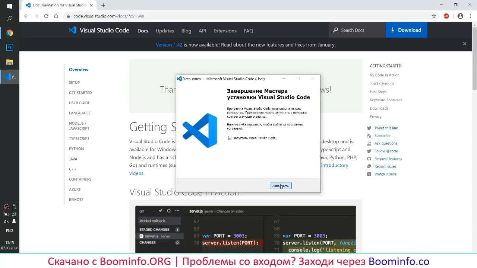Open REMOTE section in sidebar
The width and height of the screenshot is (477, 268).
(76, 200)
